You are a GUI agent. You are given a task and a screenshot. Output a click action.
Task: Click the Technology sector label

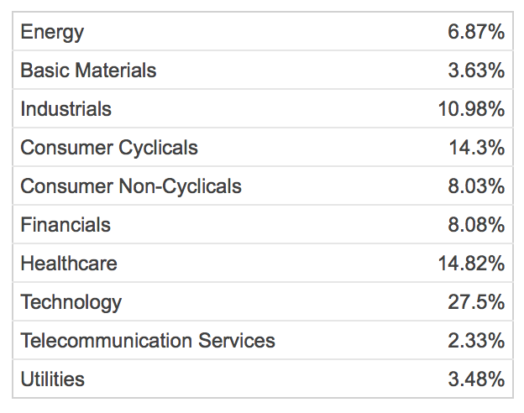click(x=71, y=303)
